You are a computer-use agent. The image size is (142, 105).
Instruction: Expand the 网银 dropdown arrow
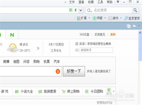pos(105,18)
